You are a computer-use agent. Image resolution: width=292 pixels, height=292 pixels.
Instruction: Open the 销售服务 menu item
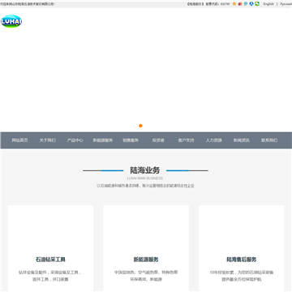pos(131,140)
